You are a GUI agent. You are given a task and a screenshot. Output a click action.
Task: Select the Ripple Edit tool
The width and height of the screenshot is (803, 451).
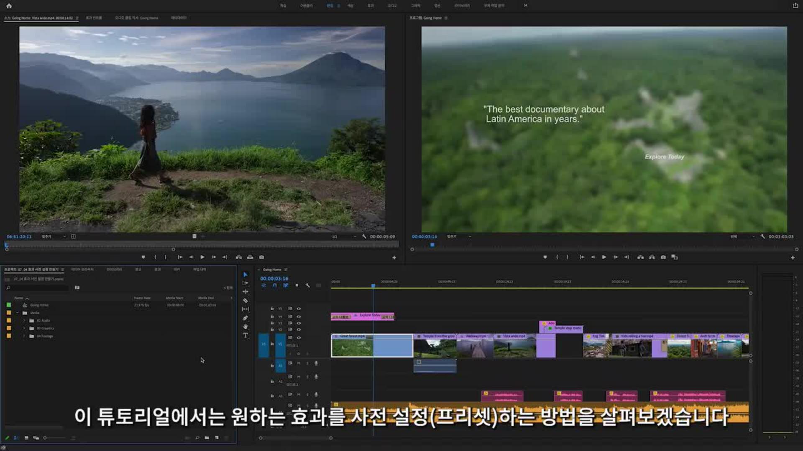pyautogui.click(x=246, y=292)
